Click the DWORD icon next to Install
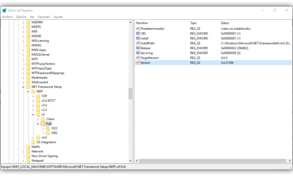This screenshot has width=293, height=176. [x=138, y=38]
